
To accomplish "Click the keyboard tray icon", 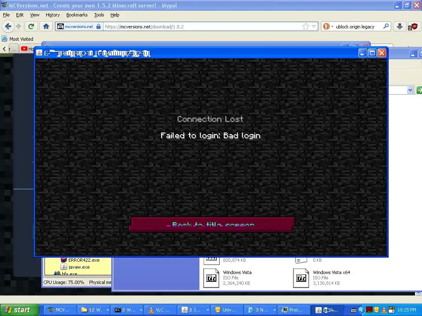I will click(354, 310).
